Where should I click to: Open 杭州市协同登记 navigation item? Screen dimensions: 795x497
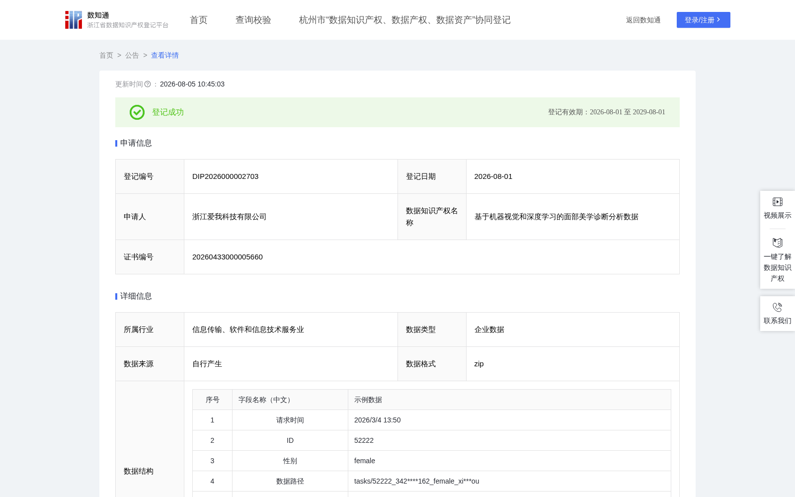click(x=405, y=20)
